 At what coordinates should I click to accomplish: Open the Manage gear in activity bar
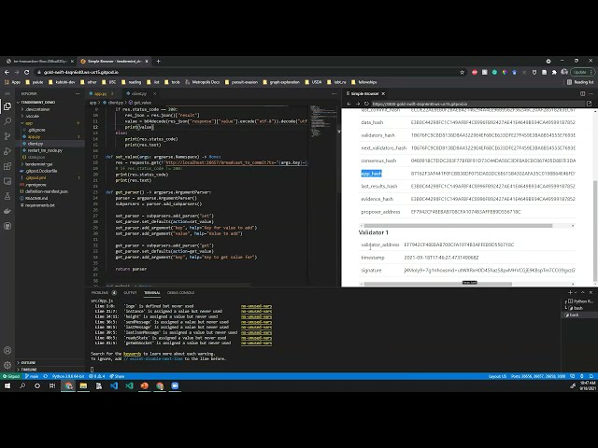[x=7, y=365]
